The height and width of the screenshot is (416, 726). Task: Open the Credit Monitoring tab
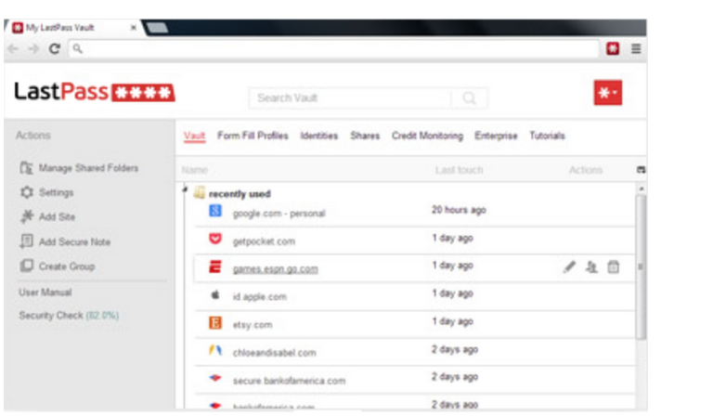click(427, 136)
